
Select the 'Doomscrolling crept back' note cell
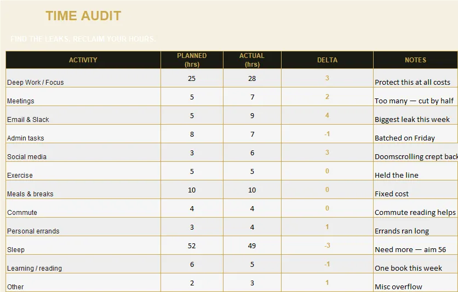[416, 153]
